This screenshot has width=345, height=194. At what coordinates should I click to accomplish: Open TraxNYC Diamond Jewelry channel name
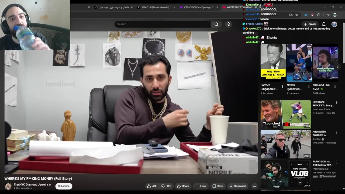coord(31,185)
